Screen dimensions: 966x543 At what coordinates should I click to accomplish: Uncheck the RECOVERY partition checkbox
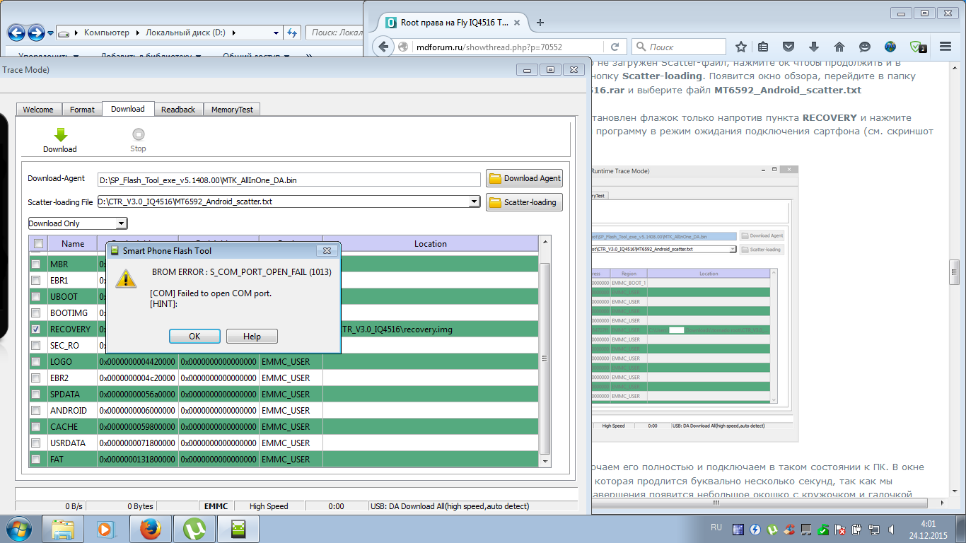[36, 329]
